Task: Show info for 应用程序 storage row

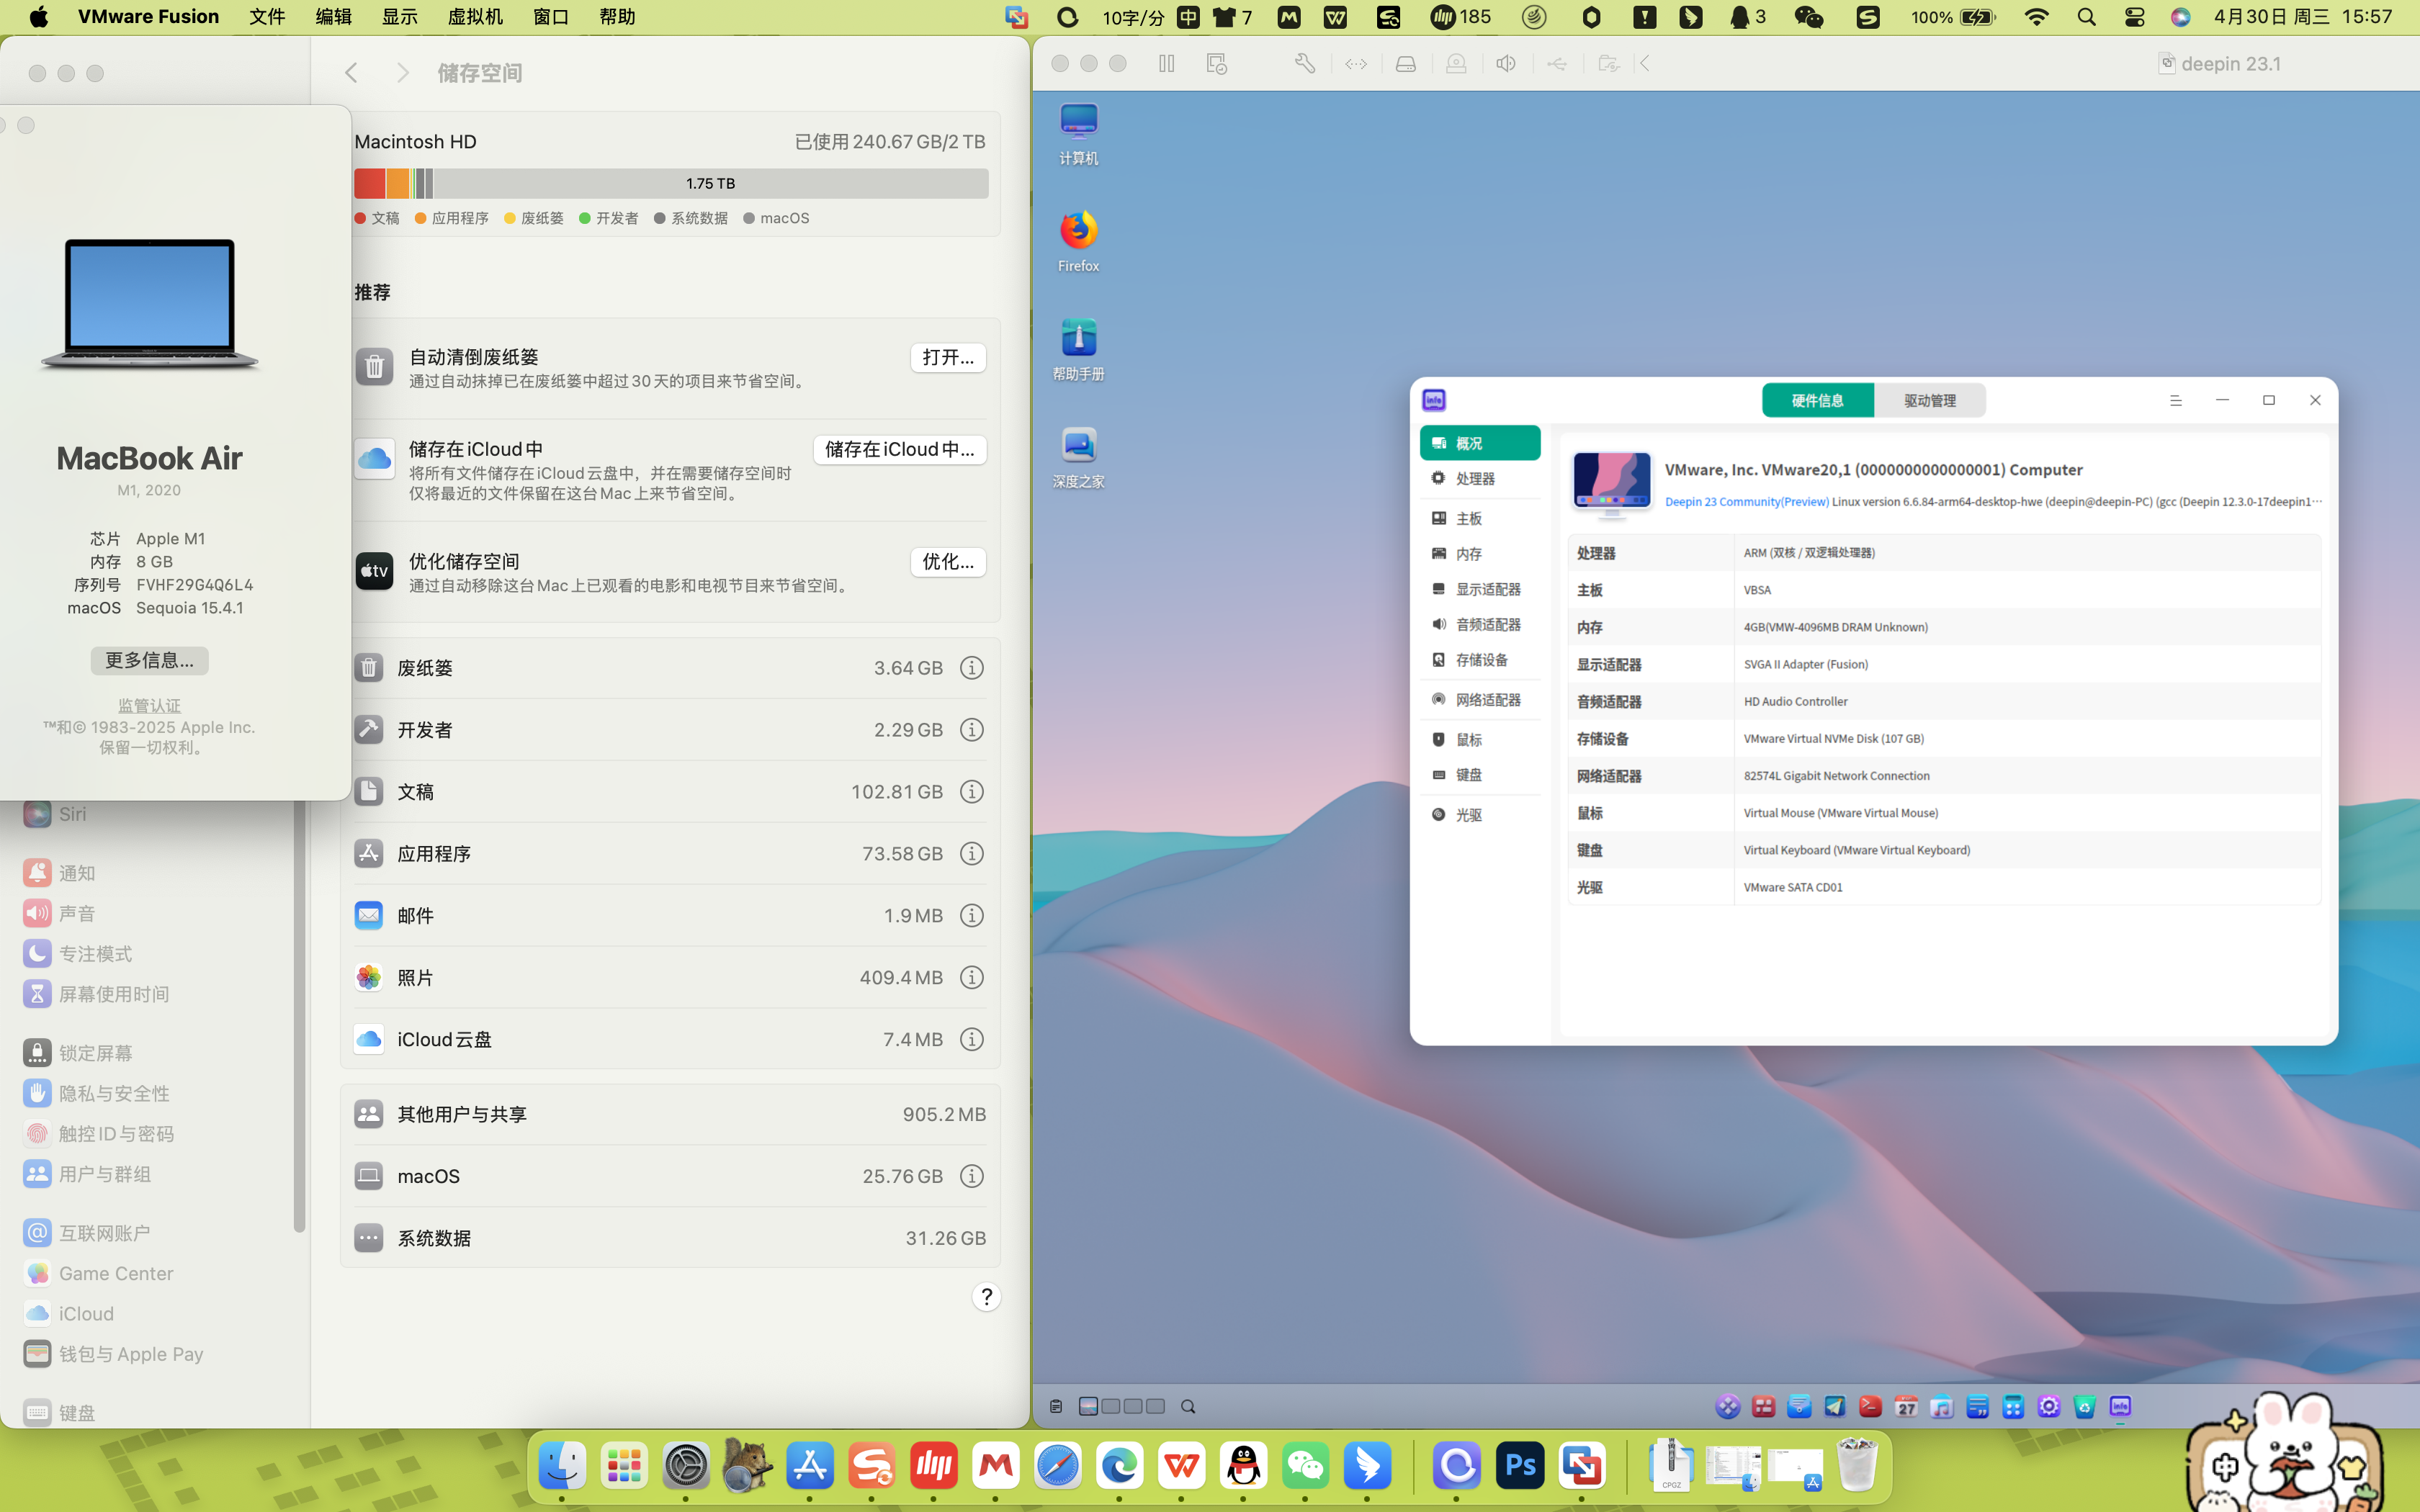Action: click(x=971, y=854)
